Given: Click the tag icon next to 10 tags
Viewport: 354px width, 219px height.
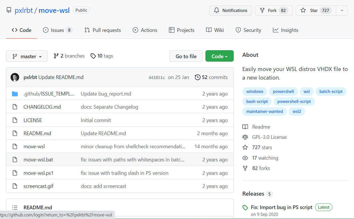Looking at the screenshot, I should coord(93,56).
